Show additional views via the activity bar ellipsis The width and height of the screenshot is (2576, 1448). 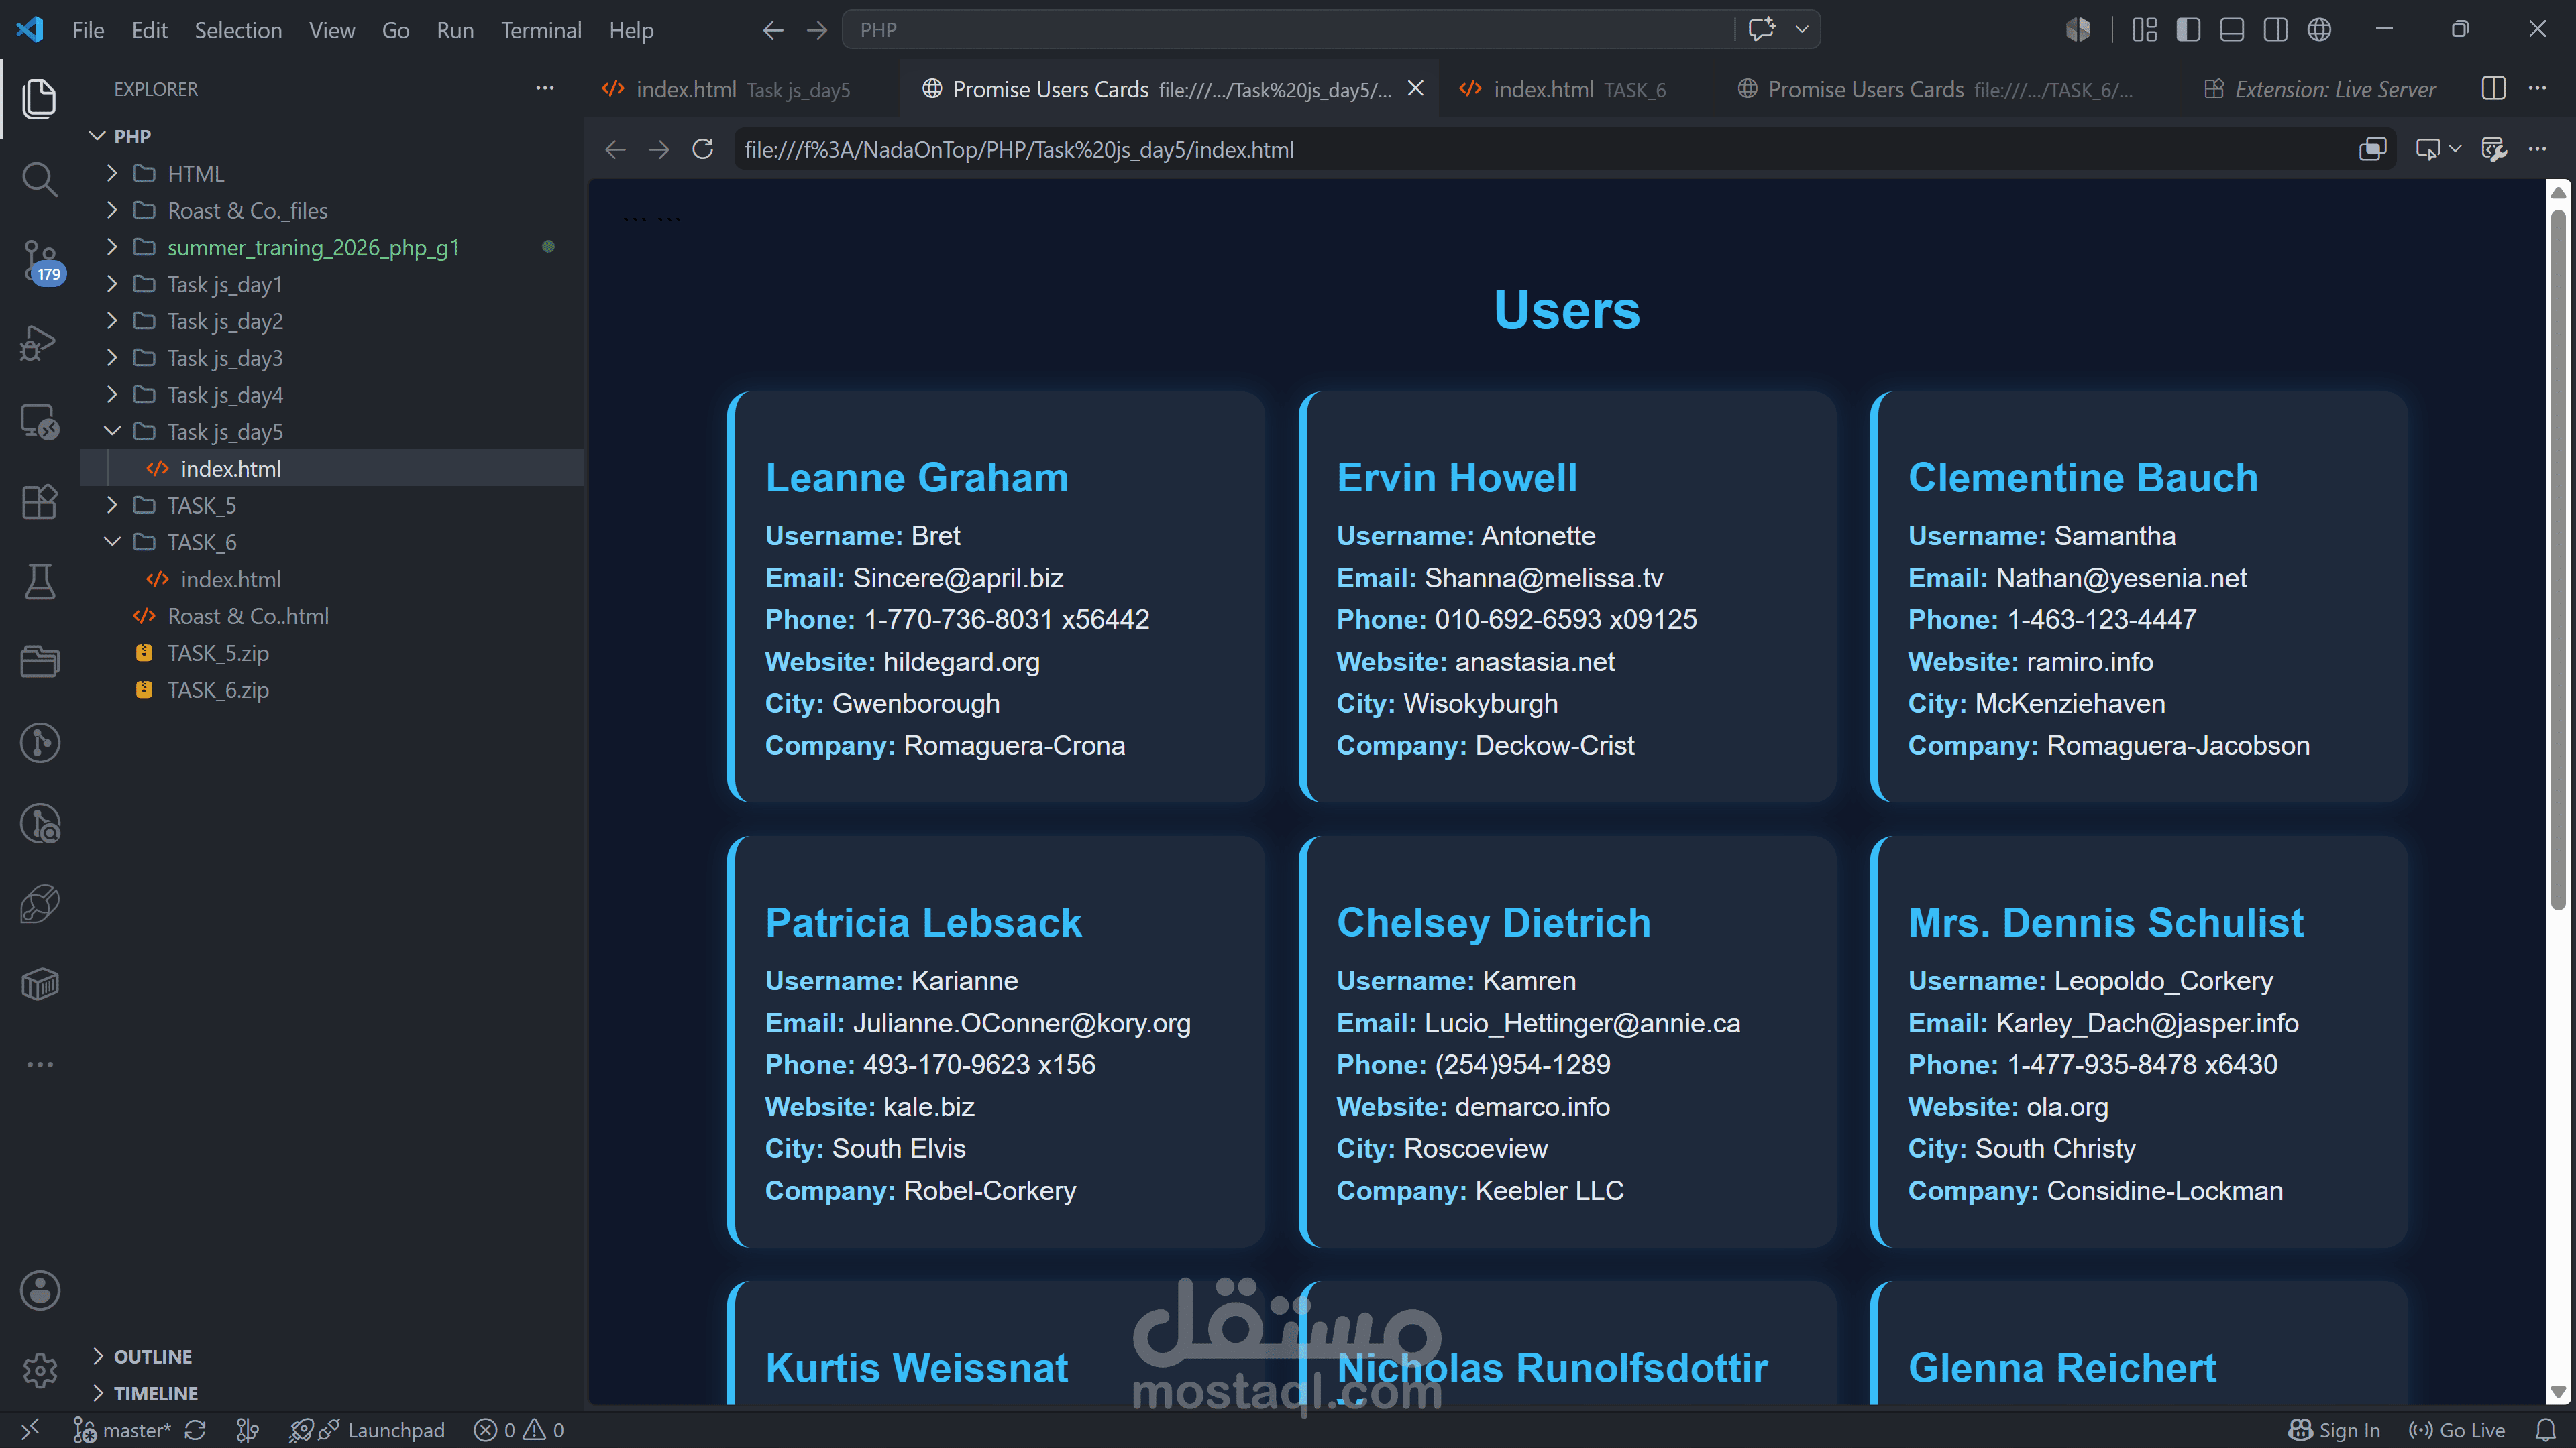click(39, 1065)
